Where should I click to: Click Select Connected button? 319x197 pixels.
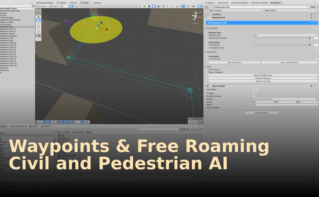tap(263, 81)
